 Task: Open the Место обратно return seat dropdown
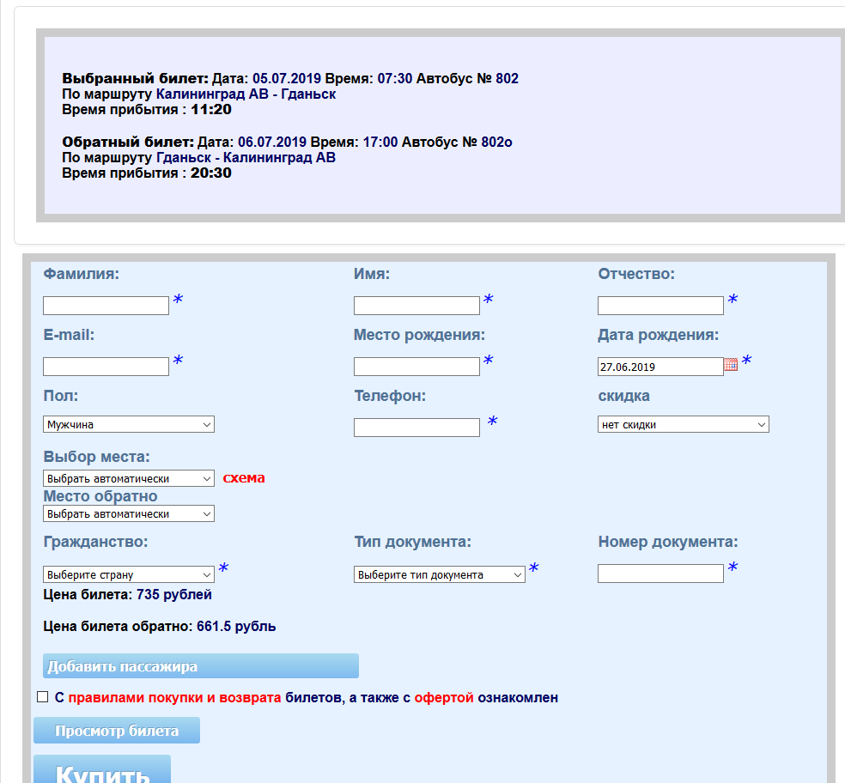(x=128, y=513)
